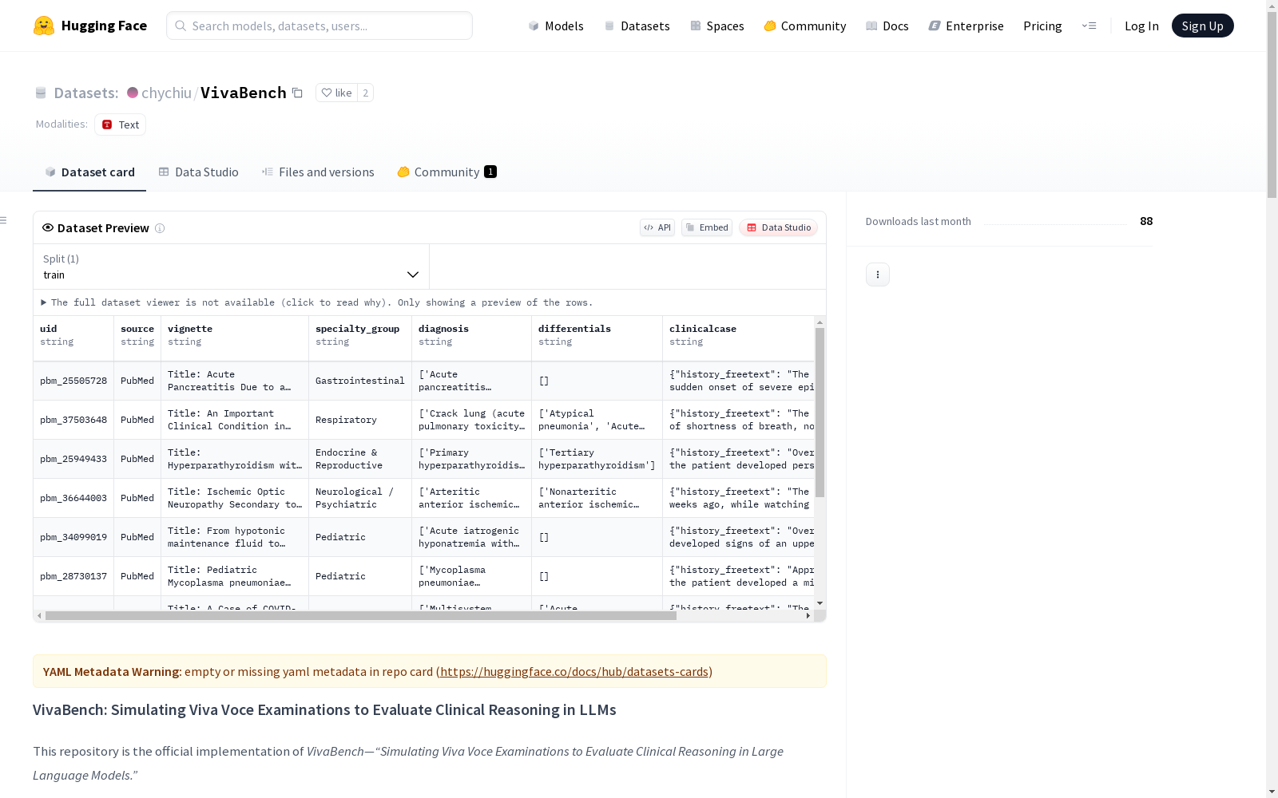
Task: Open the Community tab with 1 discussion
Action: [447, 172]
